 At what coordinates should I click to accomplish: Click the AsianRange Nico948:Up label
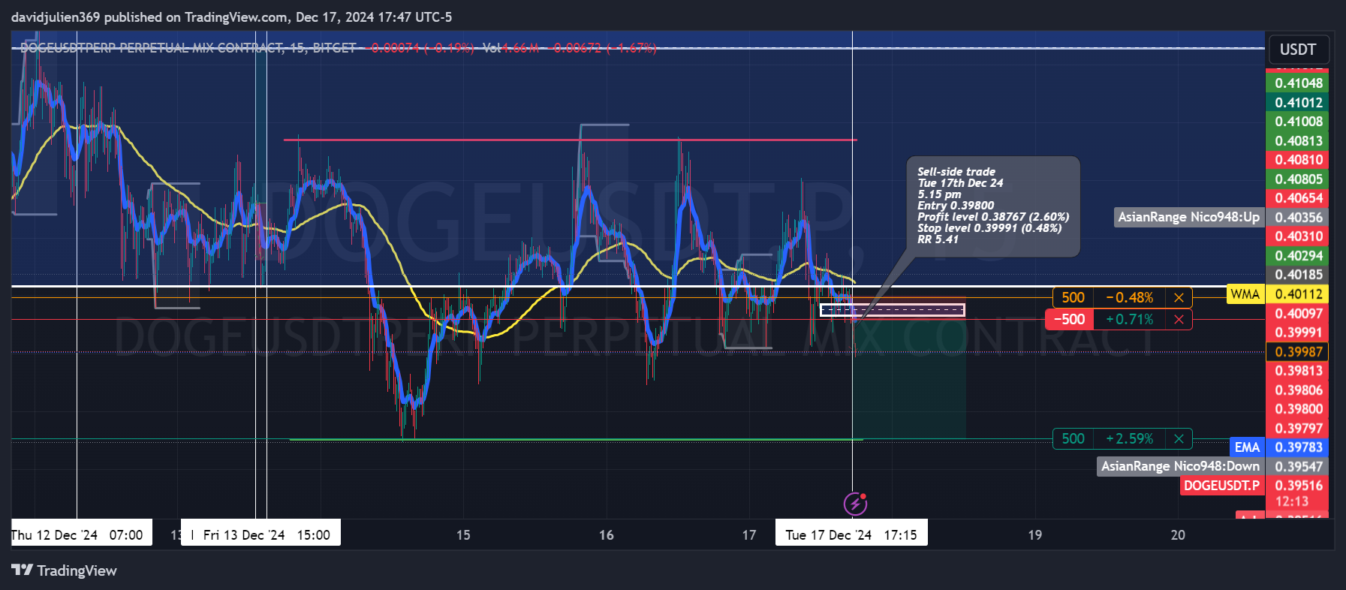click(1189, 218)
